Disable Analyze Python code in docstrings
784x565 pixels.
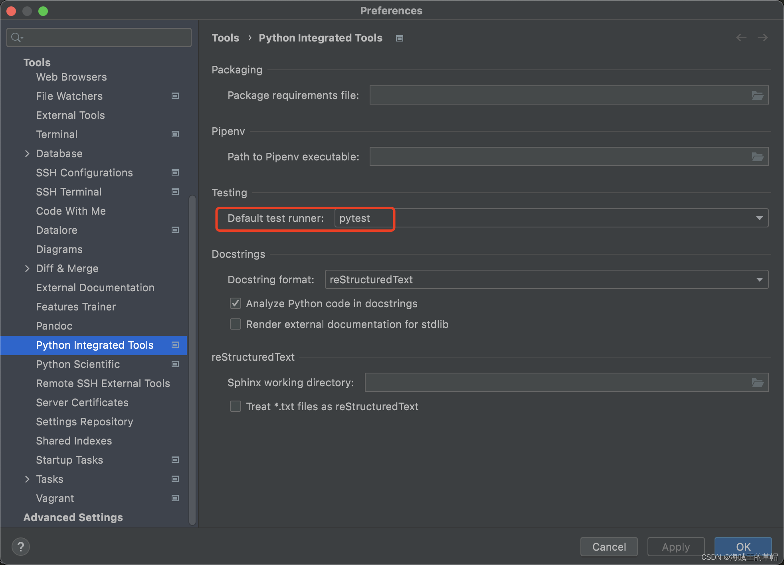point(236,304)
